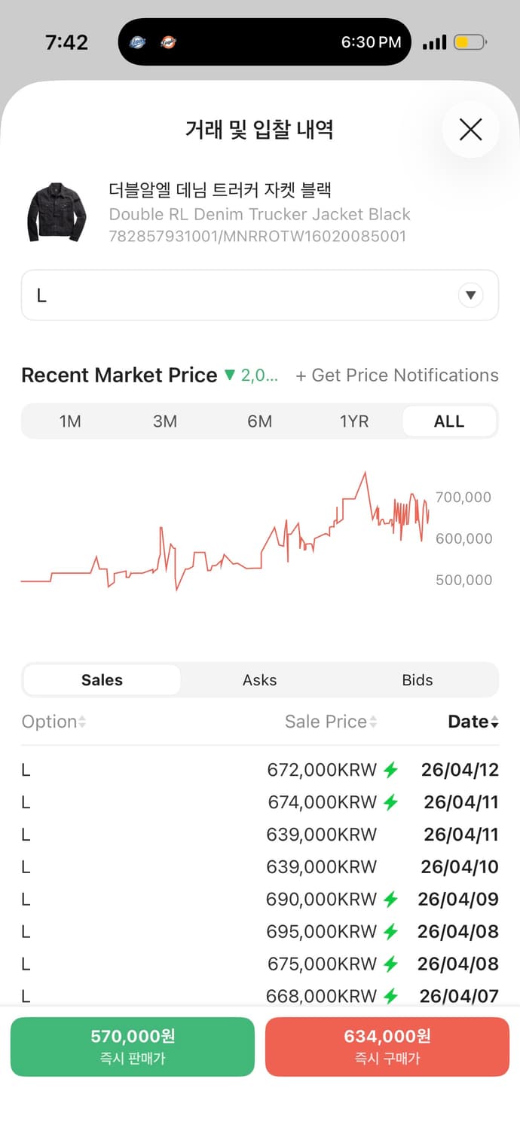
Task: Click the lightning icon on the 668,000KRW row
Action: pyautogui.click(x=391, y=996)
